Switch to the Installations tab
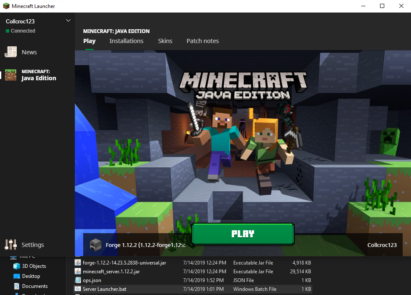 pyautogui.click(x=126, y=41)
